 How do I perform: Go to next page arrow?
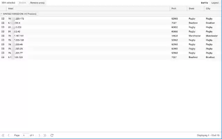click(x=39, y=135)
